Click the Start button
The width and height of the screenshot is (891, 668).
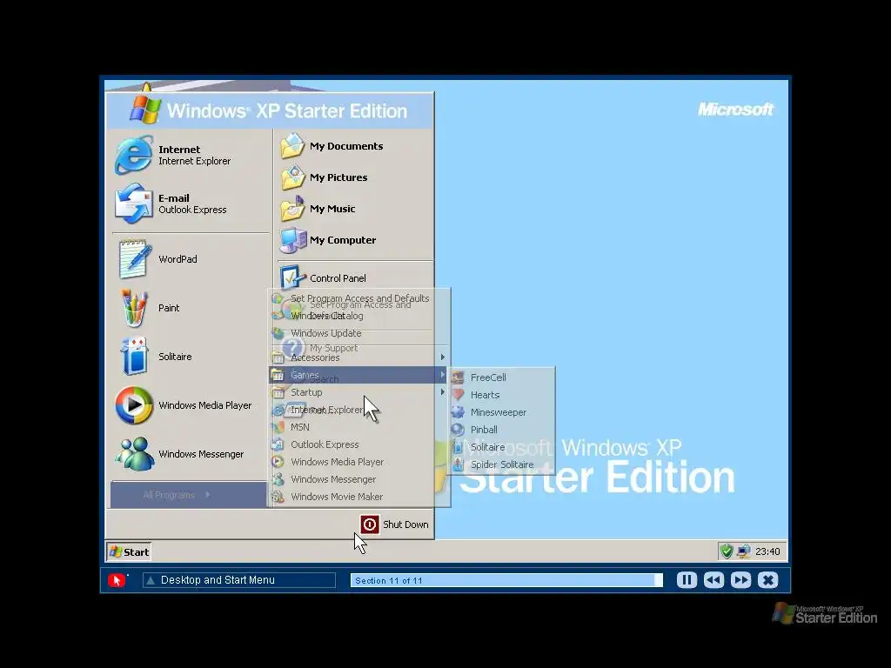[129, 551]
